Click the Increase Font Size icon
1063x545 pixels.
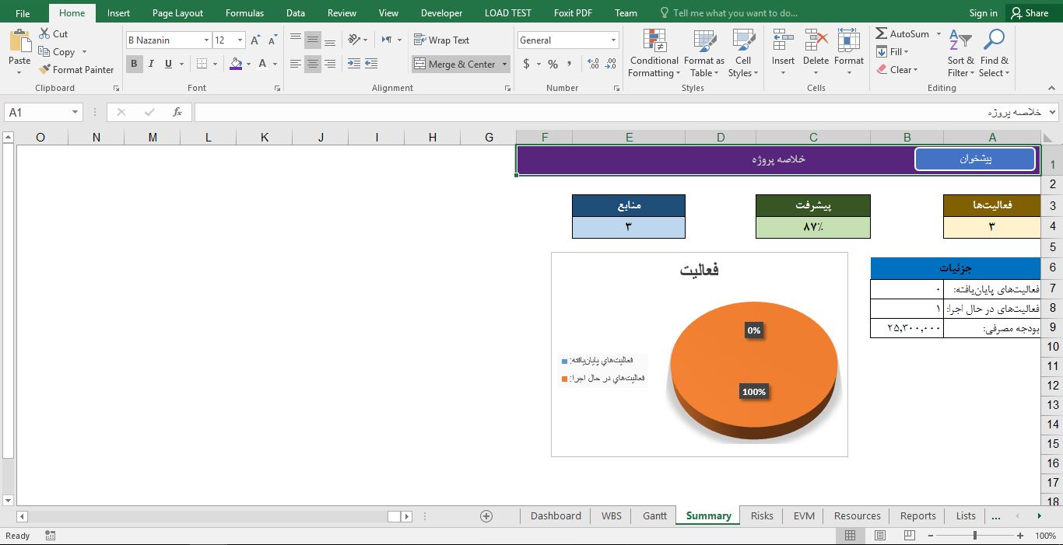click(x=255, y=40)
